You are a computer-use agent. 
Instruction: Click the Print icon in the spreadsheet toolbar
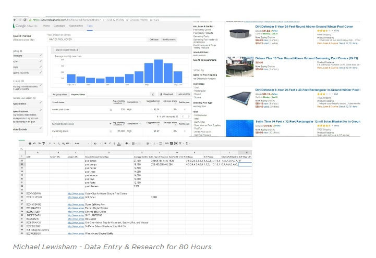point(30,144)
